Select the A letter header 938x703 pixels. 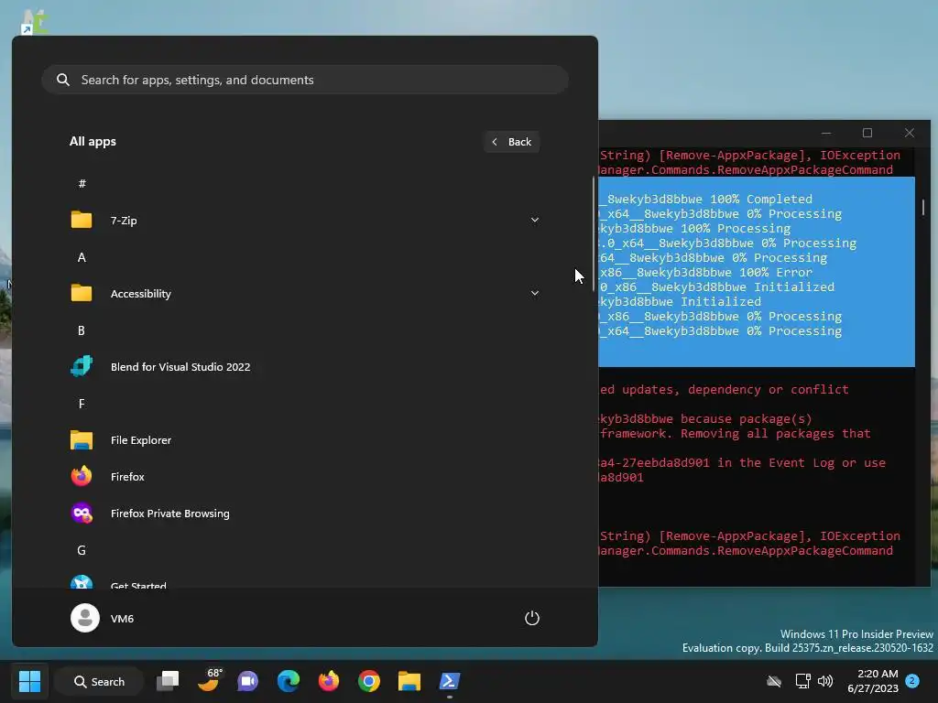pyautogui.click(x=82, y=257)
